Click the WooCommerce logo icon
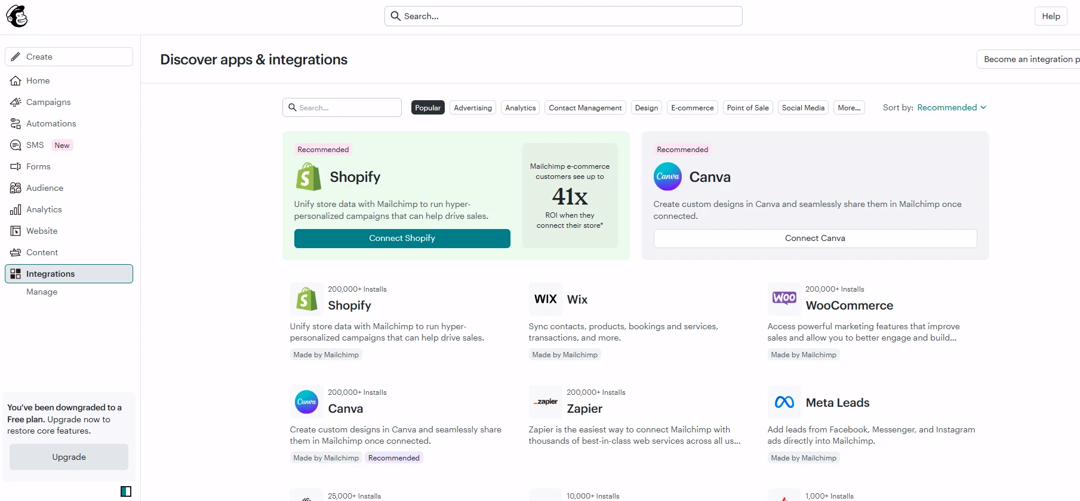Image resolution: width=1080 pixels, height=501 pixels. click(x=784, y=299)
